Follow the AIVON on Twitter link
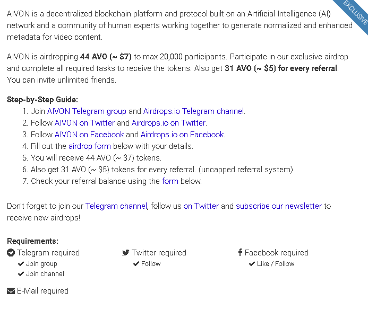Screen dimensions: 368x310 click(84, 123)
